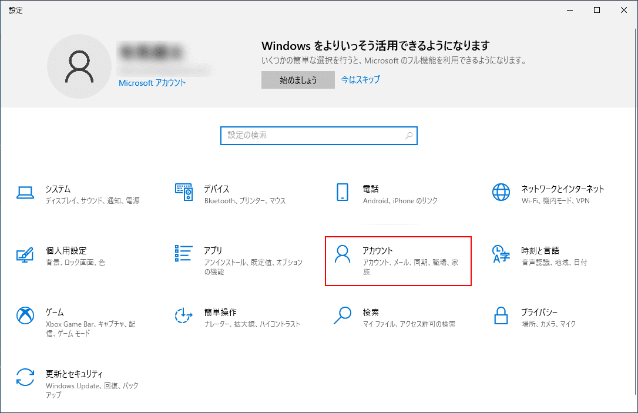The height and width of the screenshot is (413, 638).
Task: Select the 更新とセキュリティ category title
Action: pyautogui.click(x=75, y=374)
